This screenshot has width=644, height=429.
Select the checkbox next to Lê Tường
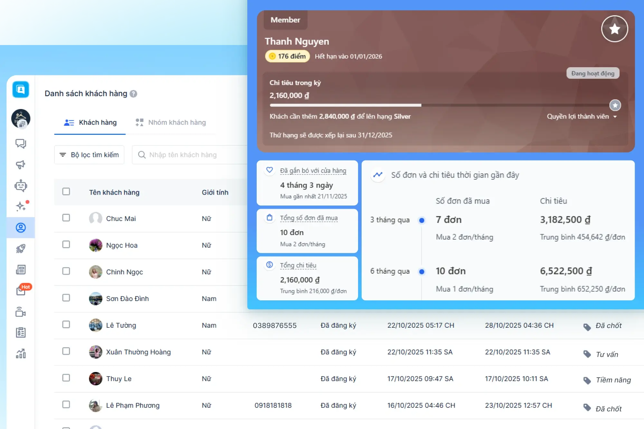tap(66, 325)
